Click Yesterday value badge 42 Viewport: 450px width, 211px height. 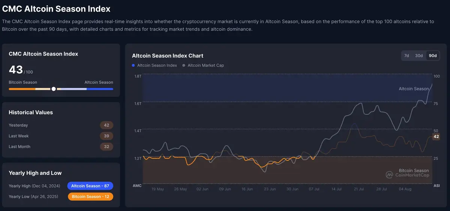pos(107,125)
